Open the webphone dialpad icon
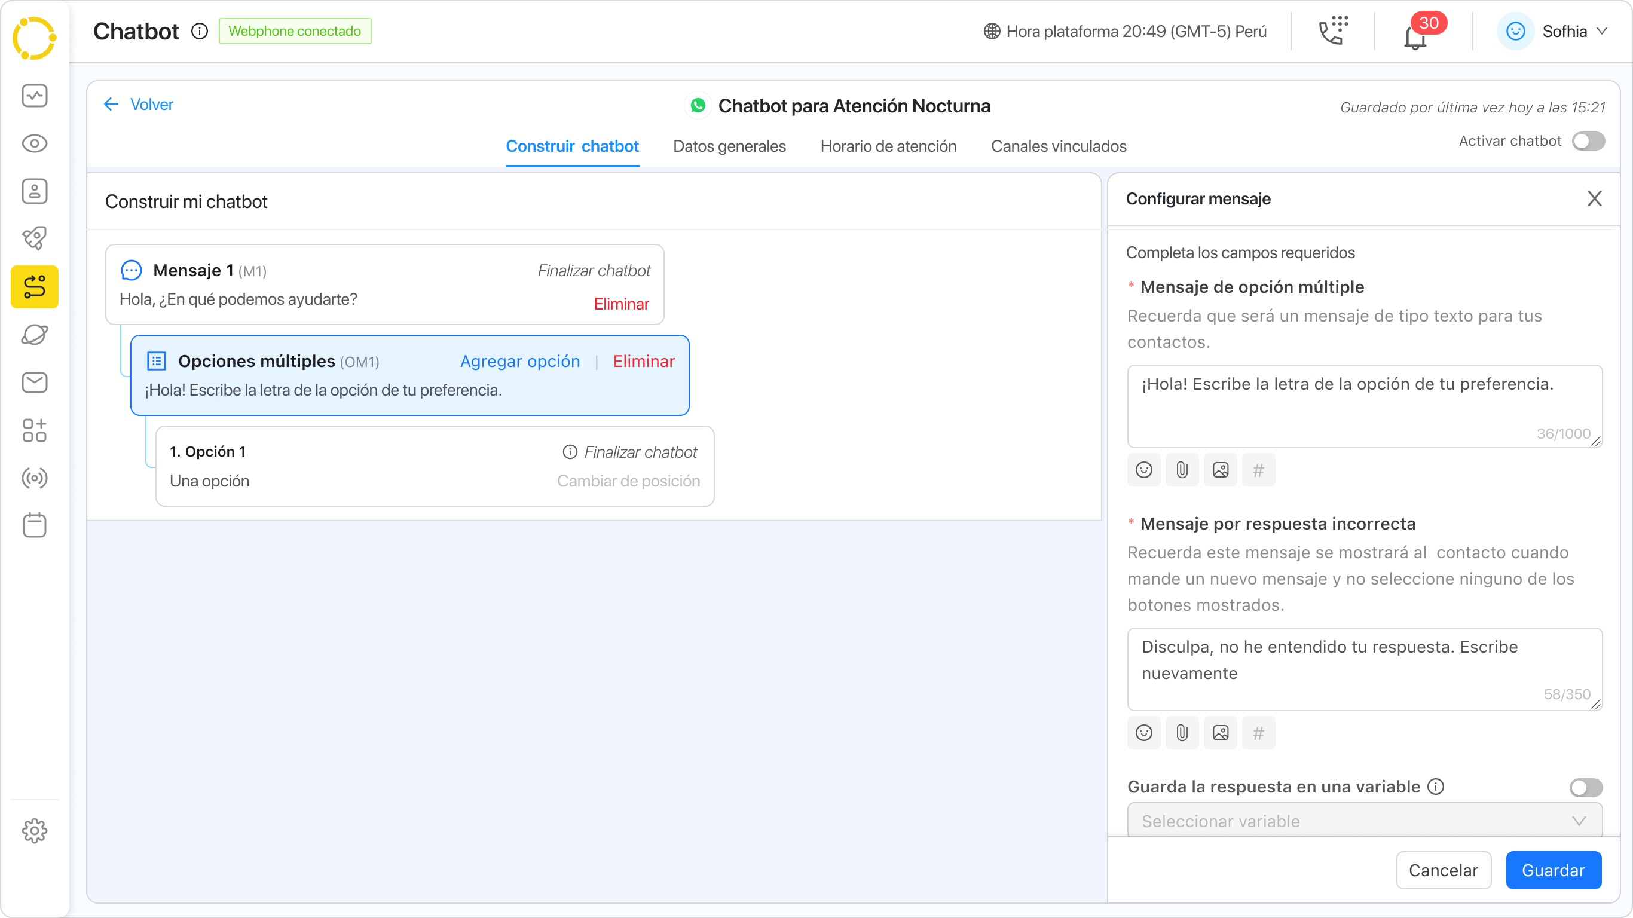The image size is (1633, 918). [x=1334, y=30]
